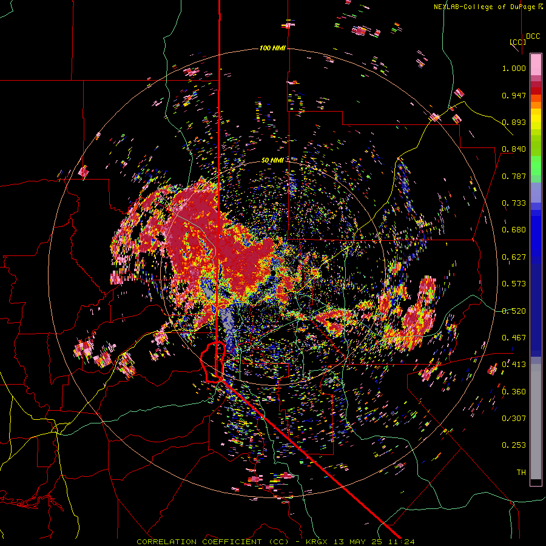Click the 13 MAY 25 date in the caption
Image resolution: width=546 pixels, height=546 pixels.
(358, 542)
